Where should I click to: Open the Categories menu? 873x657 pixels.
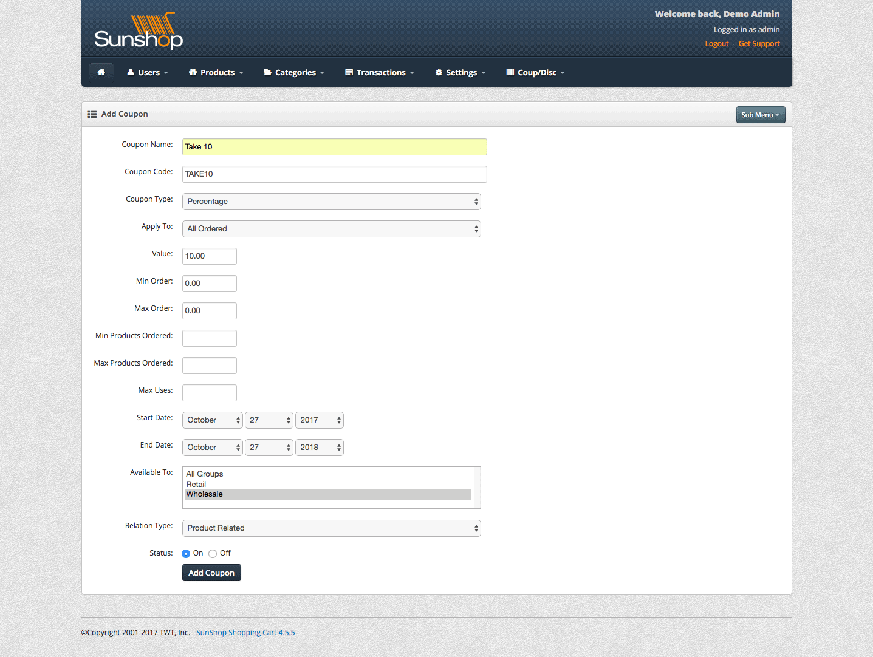294,73
